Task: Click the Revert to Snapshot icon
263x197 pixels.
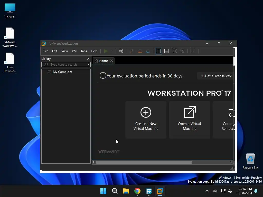Action: pyautogui.click(x=140, y=51)
